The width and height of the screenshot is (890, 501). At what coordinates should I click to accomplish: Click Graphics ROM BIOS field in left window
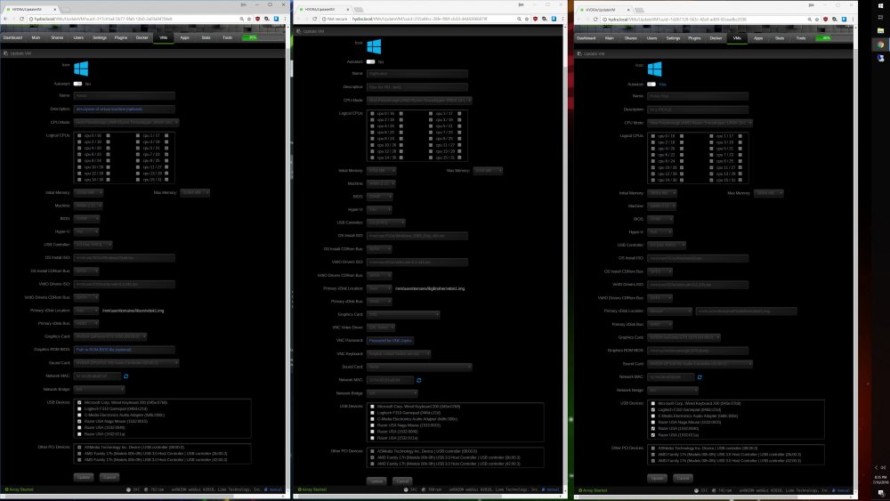[125, 350]
